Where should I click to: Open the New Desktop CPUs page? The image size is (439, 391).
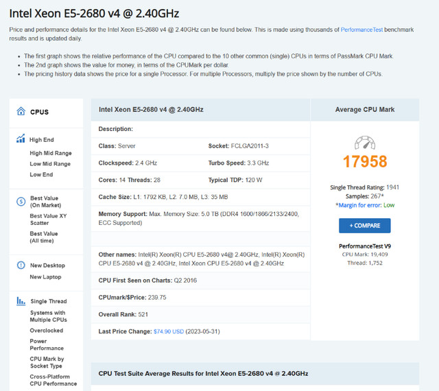tap(47, 265)
